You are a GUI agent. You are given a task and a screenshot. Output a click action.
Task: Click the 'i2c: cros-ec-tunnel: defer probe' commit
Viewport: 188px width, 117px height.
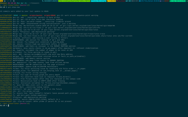(x=36, y=101)
